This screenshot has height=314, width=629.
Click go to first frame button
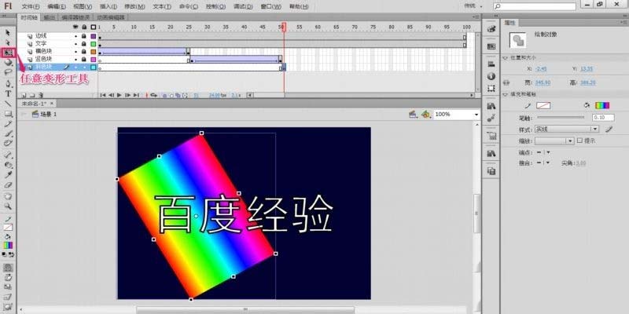[103, 95]
